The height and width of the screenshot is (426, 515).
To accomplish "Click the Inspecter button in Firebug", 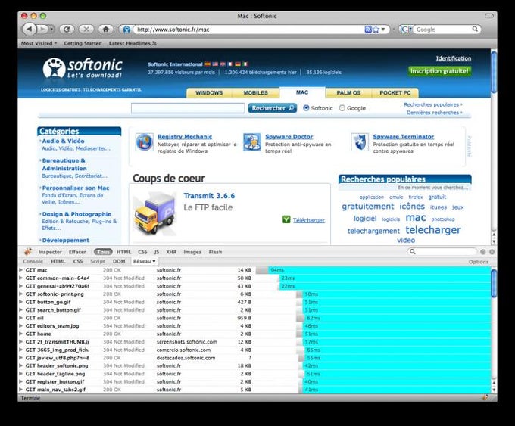I will point(50,252).
